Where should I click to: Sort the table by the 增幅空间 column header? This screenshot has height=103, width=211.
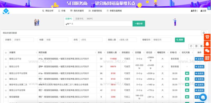click(x=162, y=53)
